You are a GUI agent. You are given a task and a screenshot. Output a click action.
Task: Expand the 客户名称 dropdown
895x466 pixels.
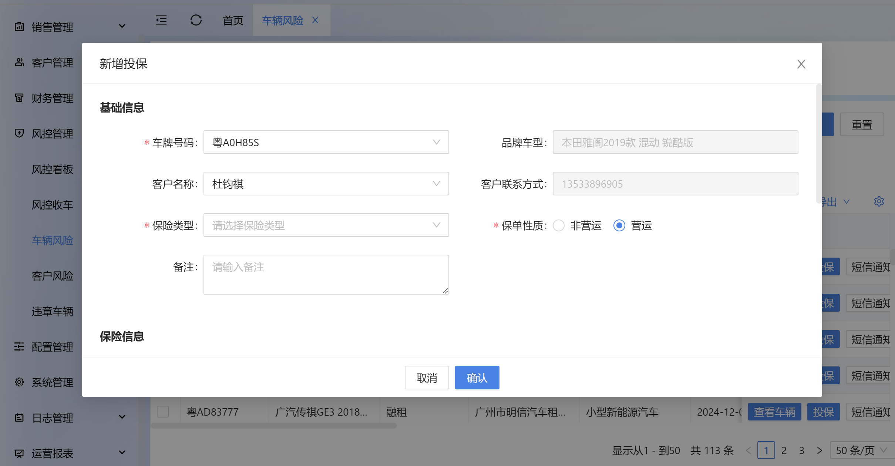coord(326,184)
